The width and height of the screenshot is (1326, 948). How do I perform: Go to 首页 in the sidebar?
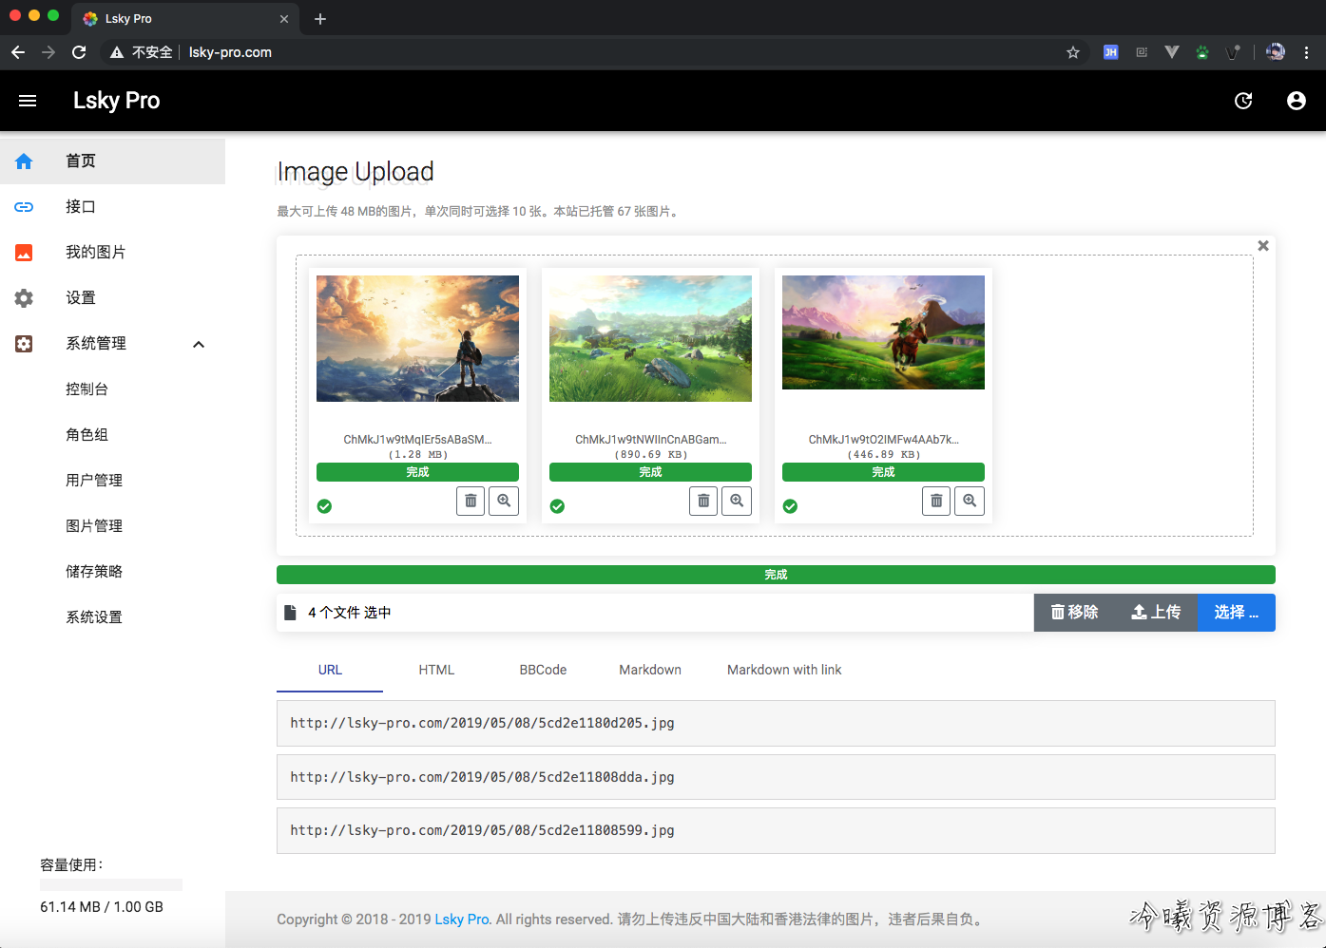coord(112,161)
